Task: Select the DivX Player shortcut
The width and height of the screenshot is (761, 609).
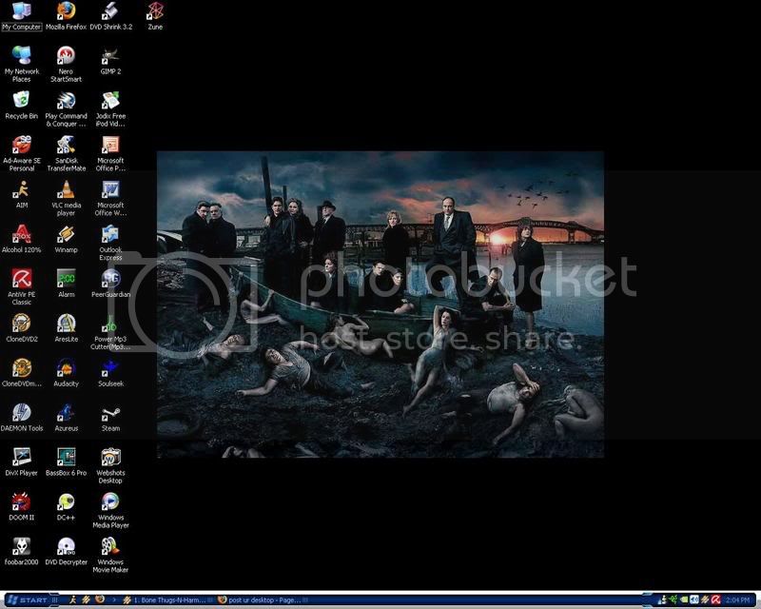Action: click(x=21, y=462)
